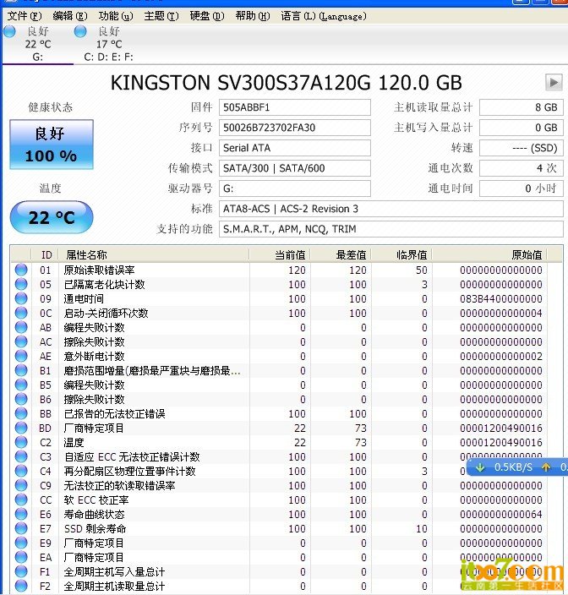Click the host reads total field 8 GB
The width and height of the screenshot is (568, 595).
click(x=521, y=107)
